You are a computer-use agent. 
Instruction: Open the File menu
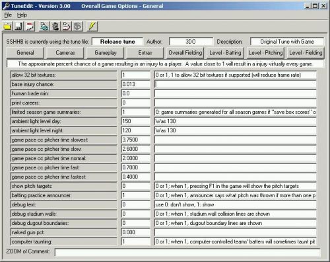click(8, 15)
